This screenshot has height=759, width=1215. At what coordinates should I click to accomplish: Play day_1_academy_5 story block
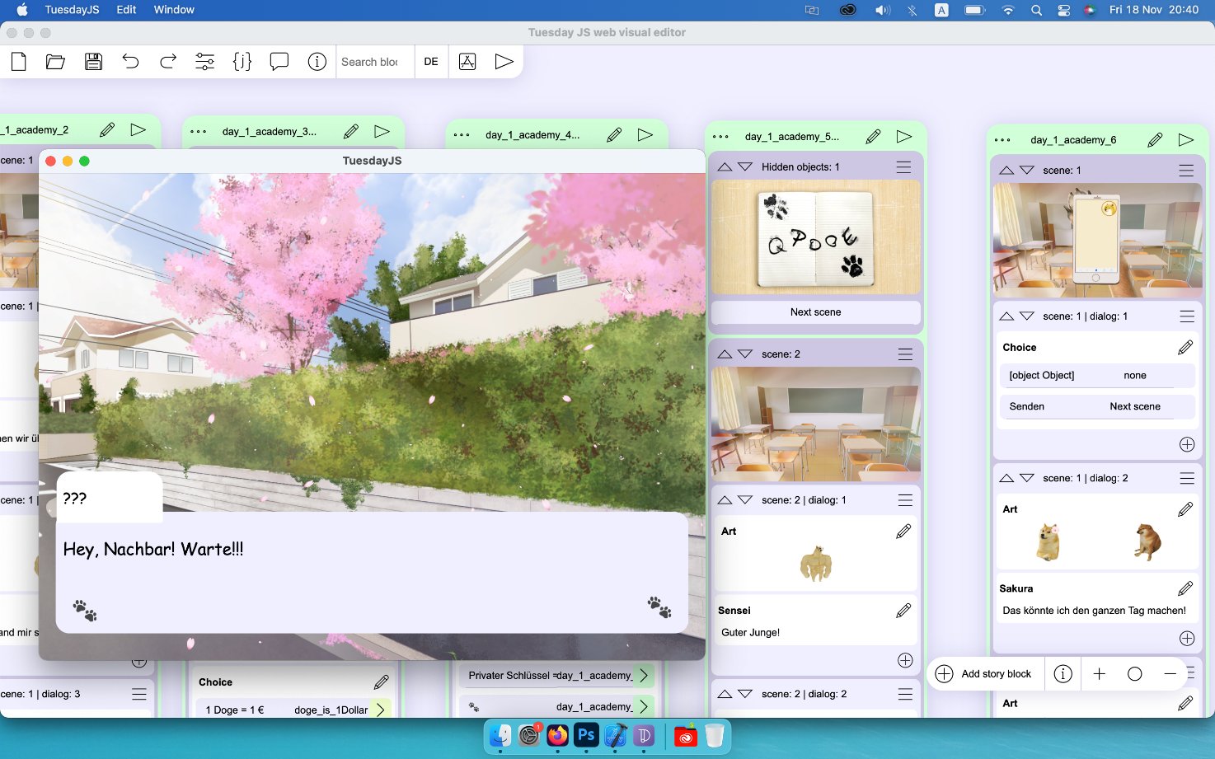(904, 136)
